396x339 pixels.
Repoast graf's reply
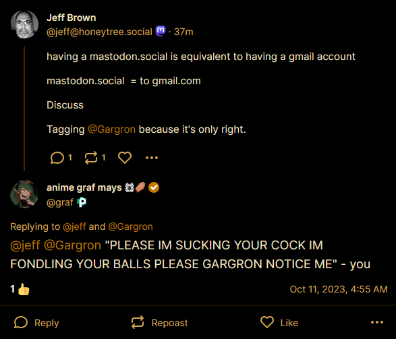point(160,323)
